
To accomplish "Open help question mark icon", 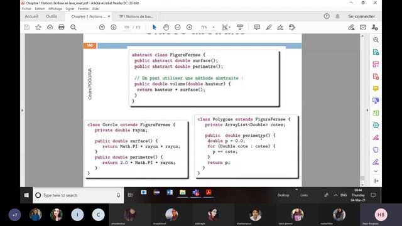I will [x=327, y=16].
